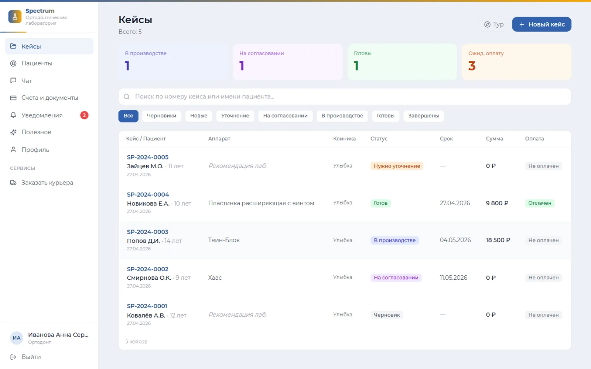Image resolution: width=591 pixels, height=369 pixels.
Task: Click Не оплачен badge for Попов Д.И.
Action: [543, 240]
